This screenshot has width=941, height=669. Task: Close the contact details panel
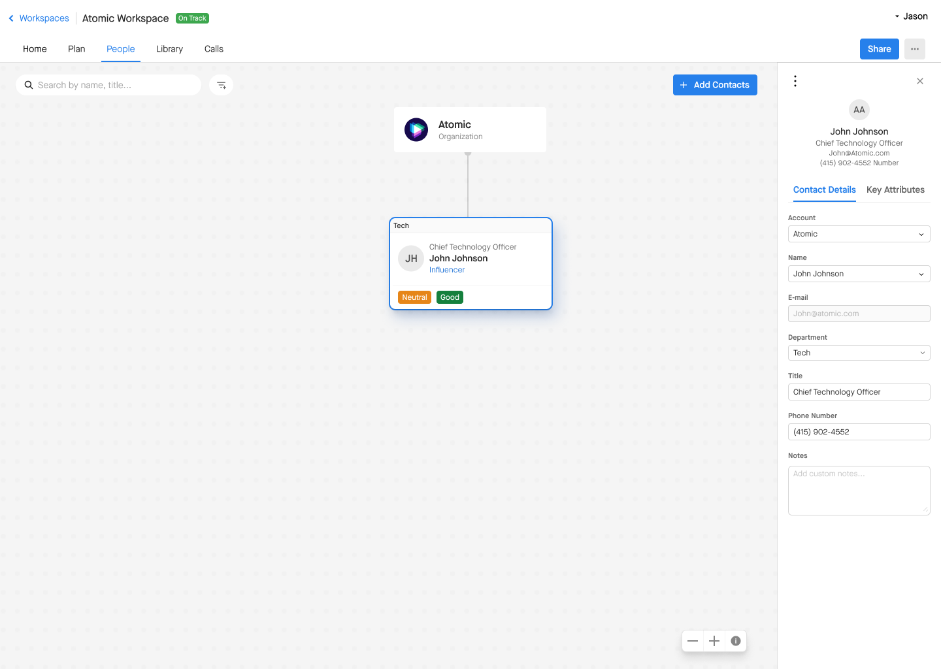[x=920, y=81]
